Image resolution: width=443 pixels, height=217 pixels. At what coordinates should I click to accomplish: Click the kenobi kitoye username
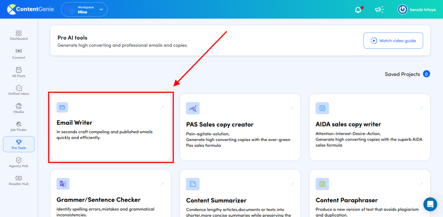[423, 9]
